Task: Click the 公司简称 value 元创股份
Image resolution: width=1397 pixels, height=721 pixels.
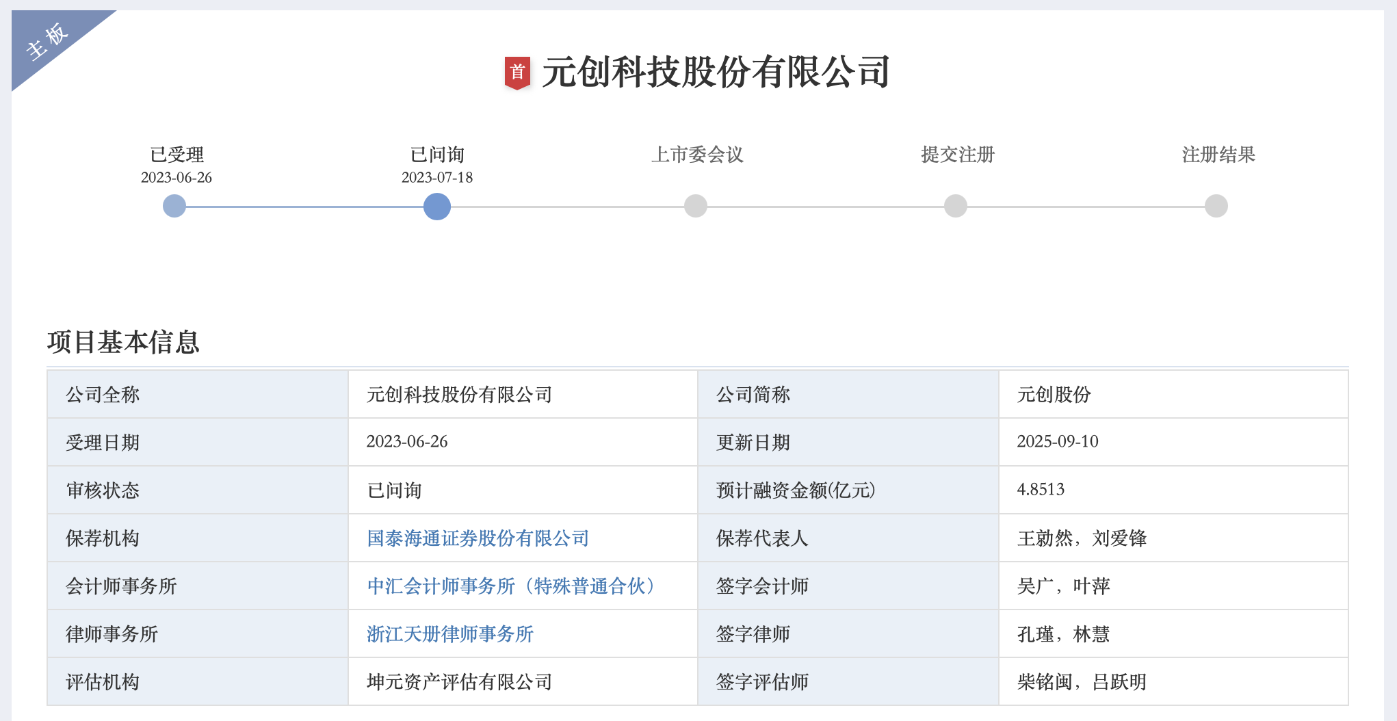Action: pyautogui.click(x=1054, y=395)
